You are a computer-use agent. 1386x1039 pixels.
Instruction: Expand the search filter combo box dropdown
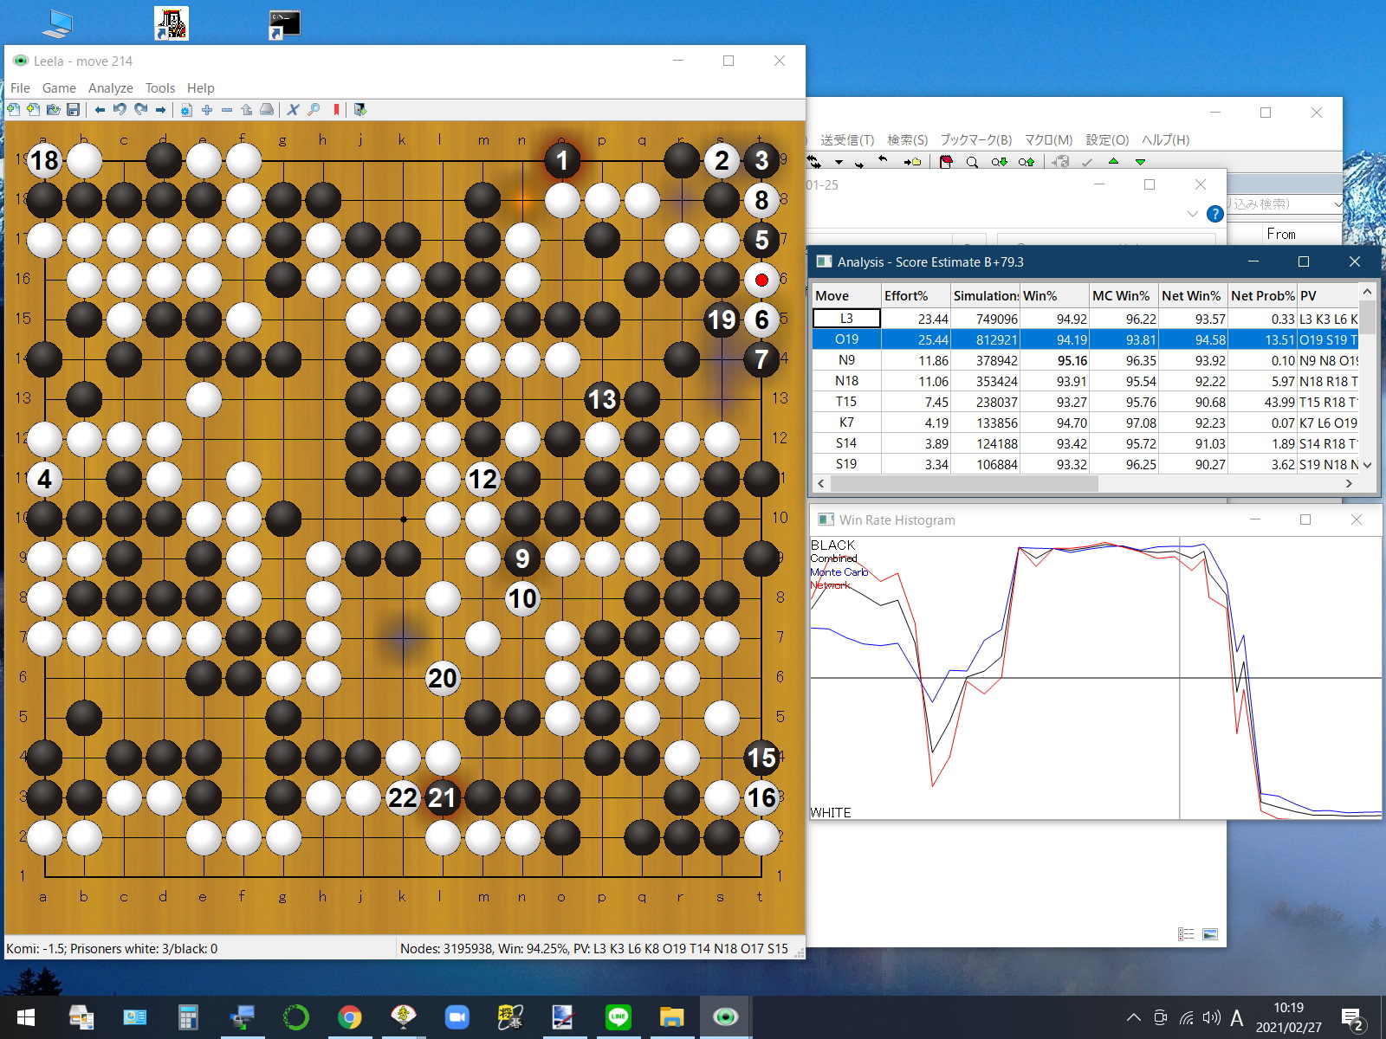click(1337, 204)
